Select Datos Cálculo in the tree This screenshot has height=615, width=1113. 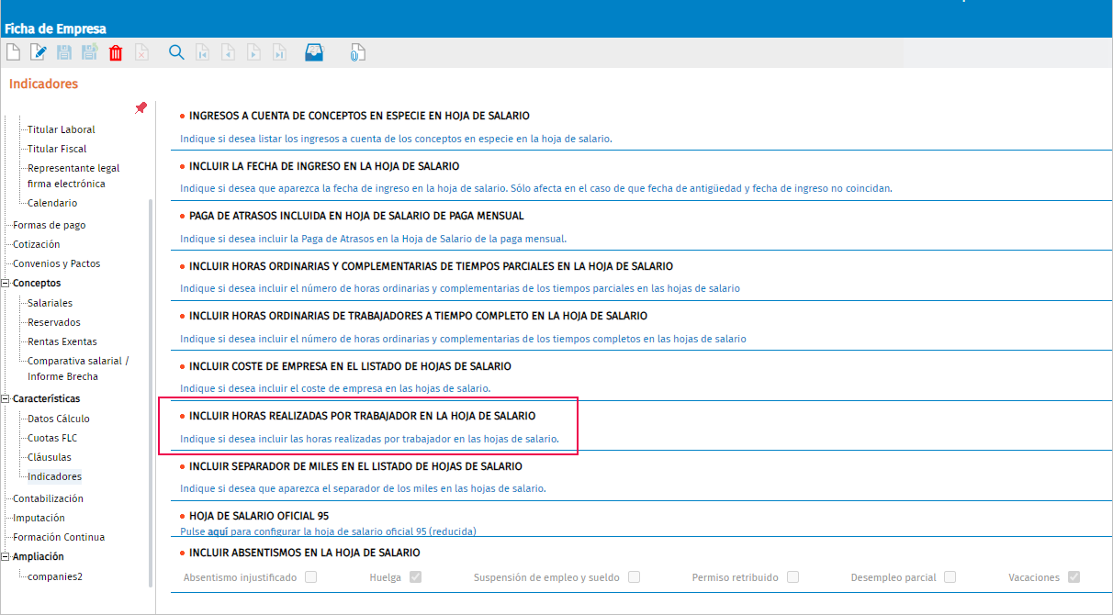click(x=59, y=419)
